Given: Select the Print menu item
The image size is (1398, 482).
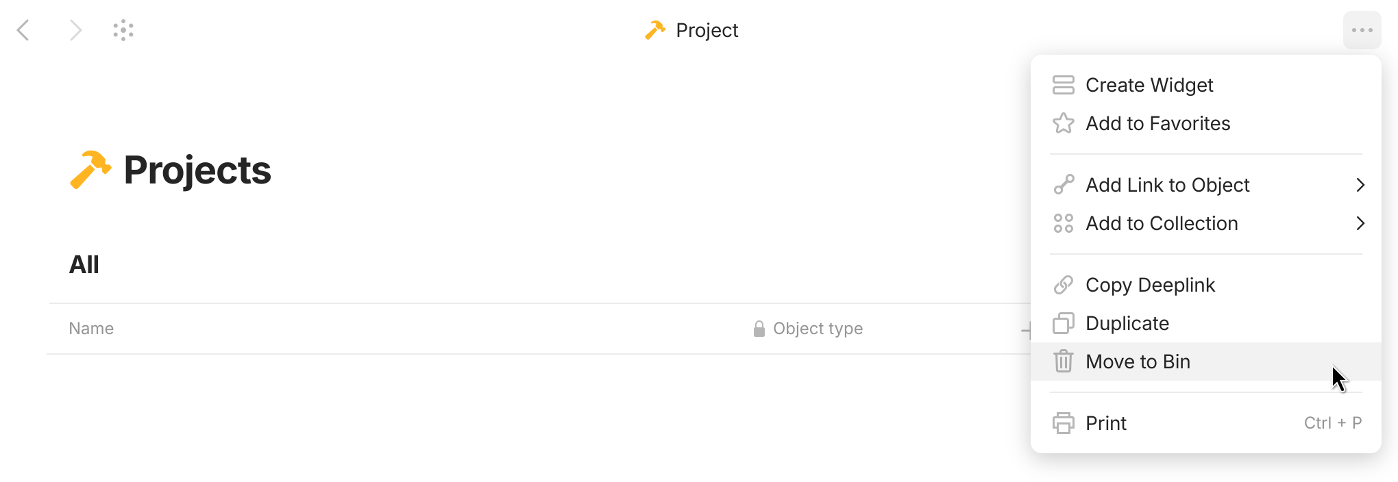Looking at the screenshot, I should point(1106,423).
